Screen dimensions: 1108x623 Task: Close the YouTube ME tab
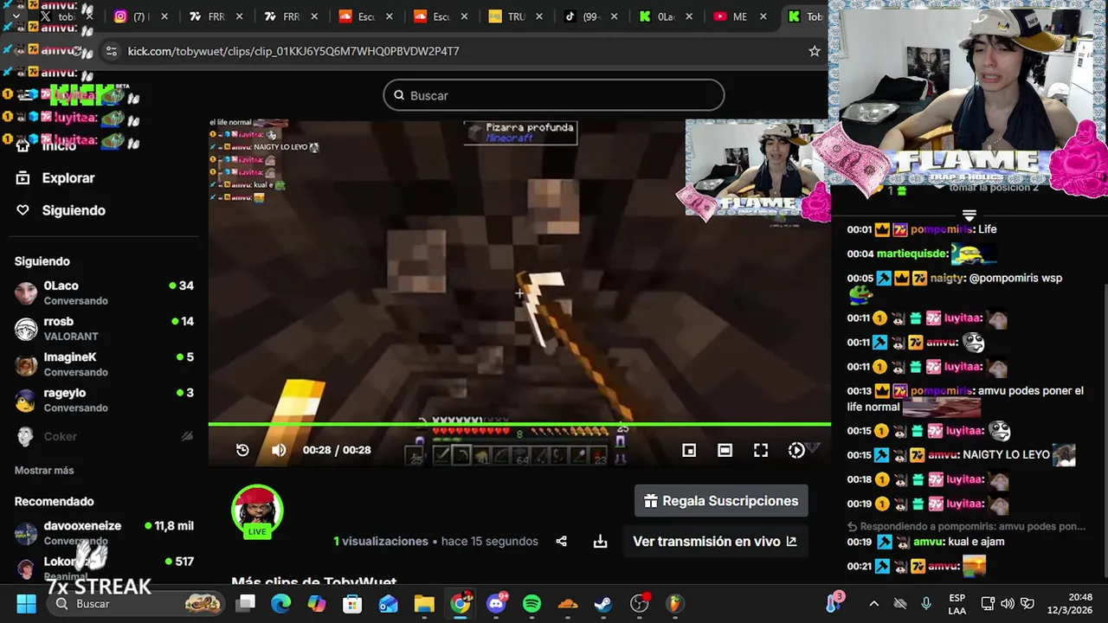point(764,16)
